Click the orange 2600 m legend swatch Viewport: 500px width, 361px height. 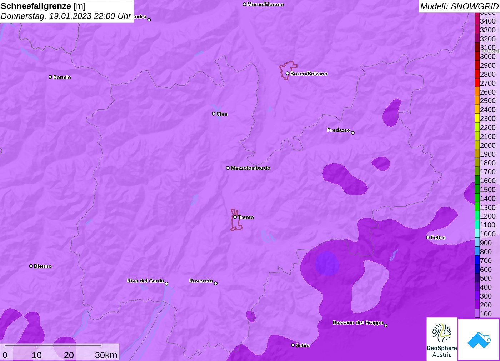point(477,92)
